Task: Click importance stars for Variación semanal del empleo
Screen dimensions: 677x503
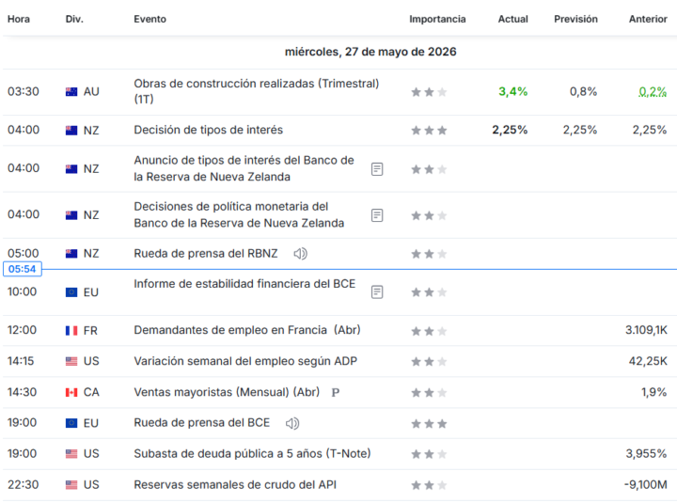Action: [429, 362]
